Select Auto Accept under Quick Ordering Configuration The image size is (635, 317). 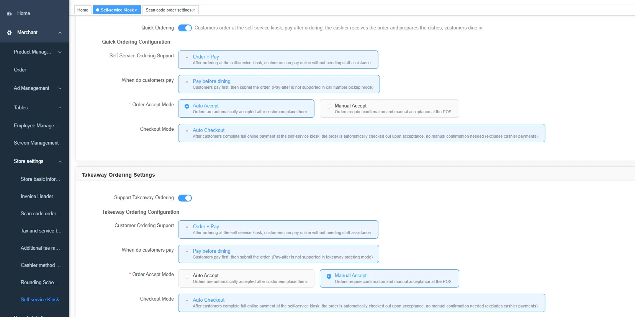click(246, 109)
